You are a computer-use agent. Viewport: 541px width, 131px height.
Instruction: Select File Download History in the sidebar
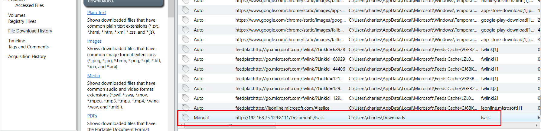coord(30,31)
